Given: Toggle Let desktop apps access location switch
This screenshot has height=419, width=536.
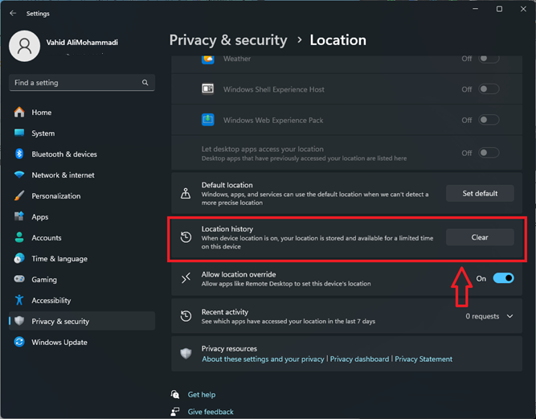Looking at the screenshot, I should tap(489, 153).
